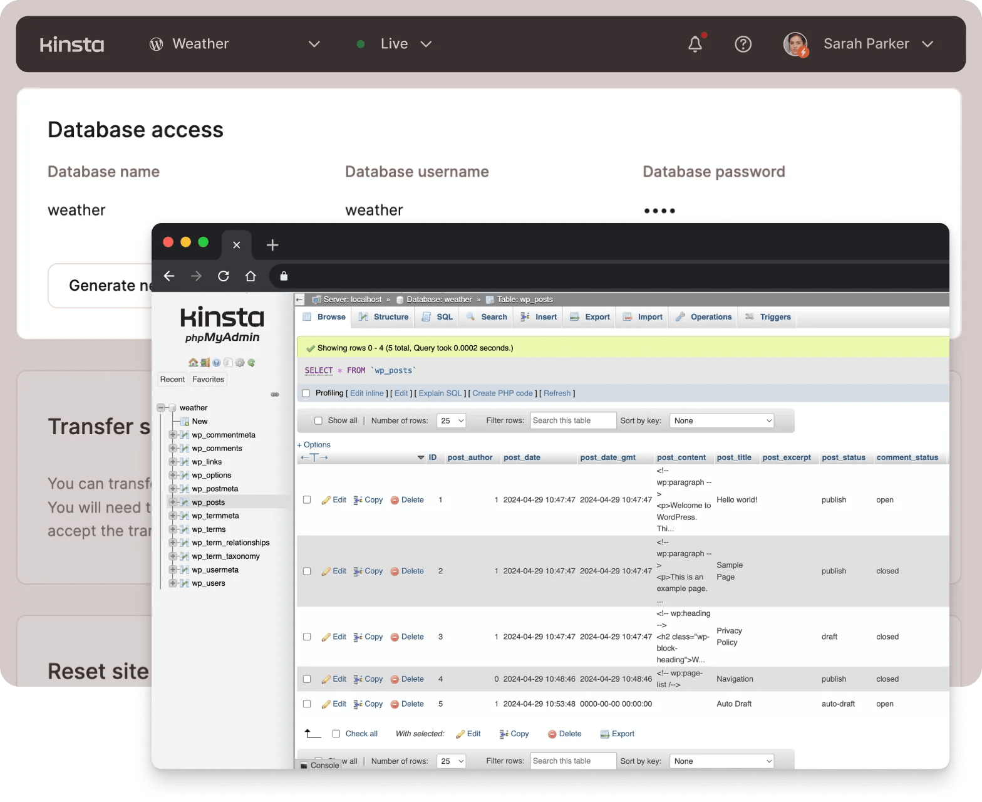Open phpMyAdmin documentation question icon
The height and width of the screenshot is (802, 982).
click(217, 363)
